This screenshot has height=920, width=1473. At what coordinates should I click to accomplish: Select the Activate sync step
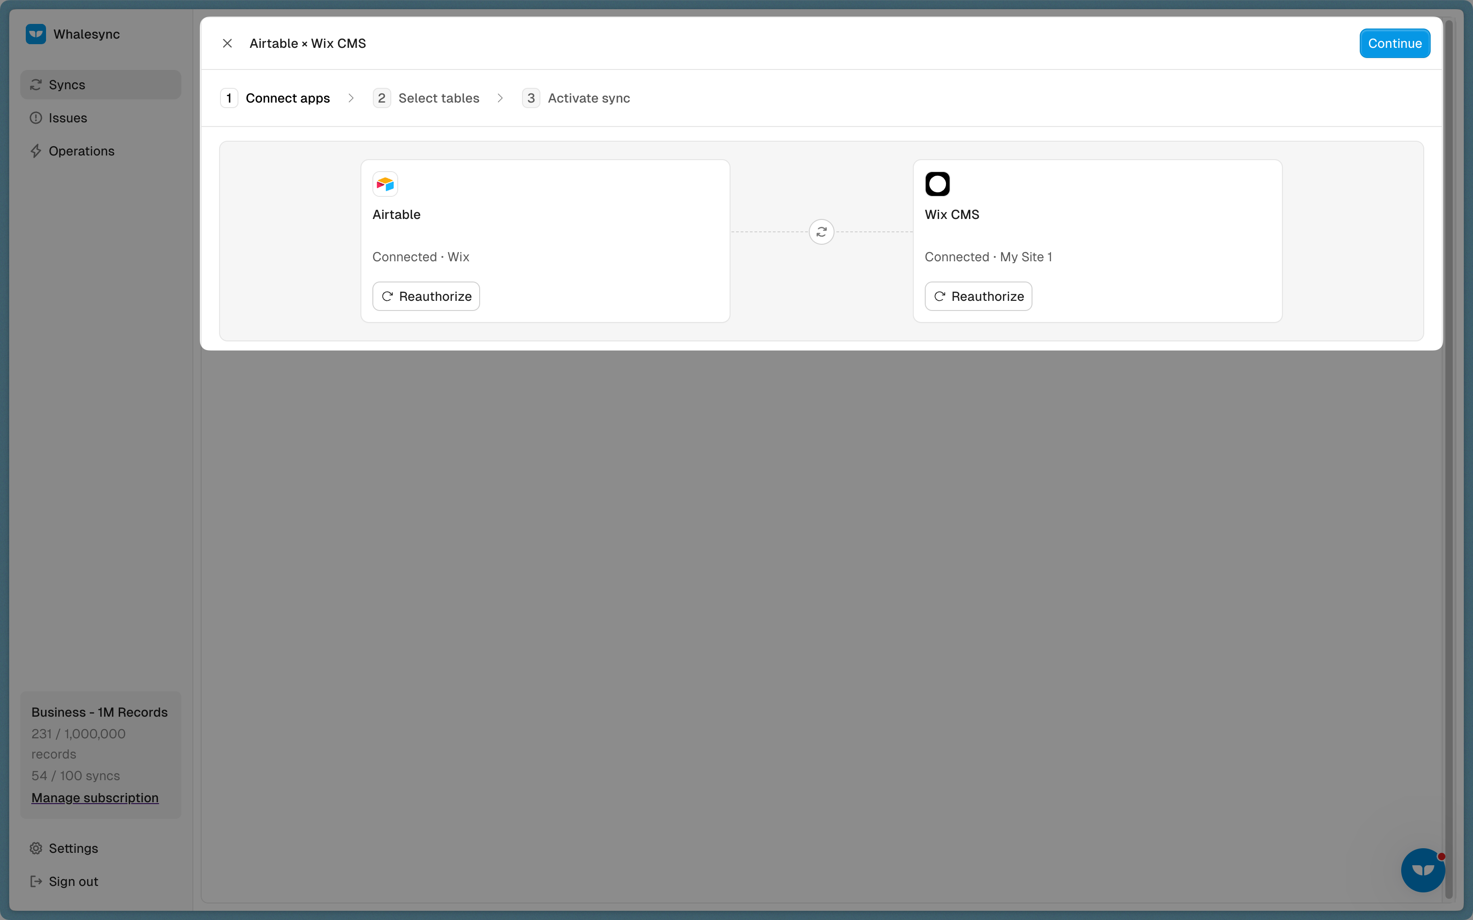pyautogui.click(x=576, y=98)
